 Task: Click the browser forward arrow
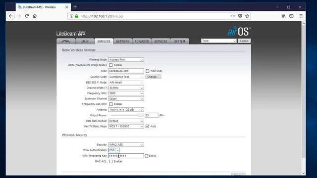(x=19, y=16)
